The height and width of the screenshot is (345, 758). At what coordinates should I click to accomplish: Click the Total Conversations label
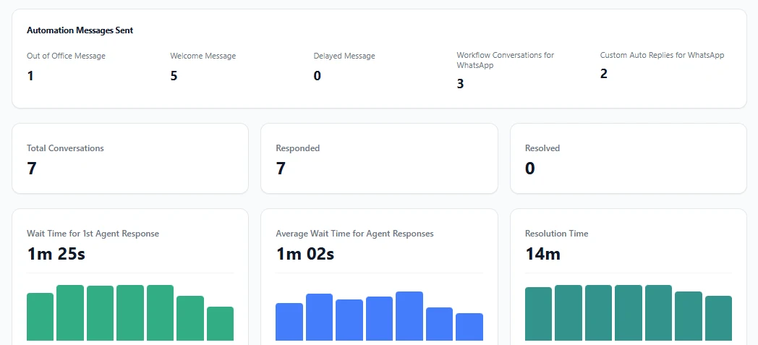(x=65, y=148)
